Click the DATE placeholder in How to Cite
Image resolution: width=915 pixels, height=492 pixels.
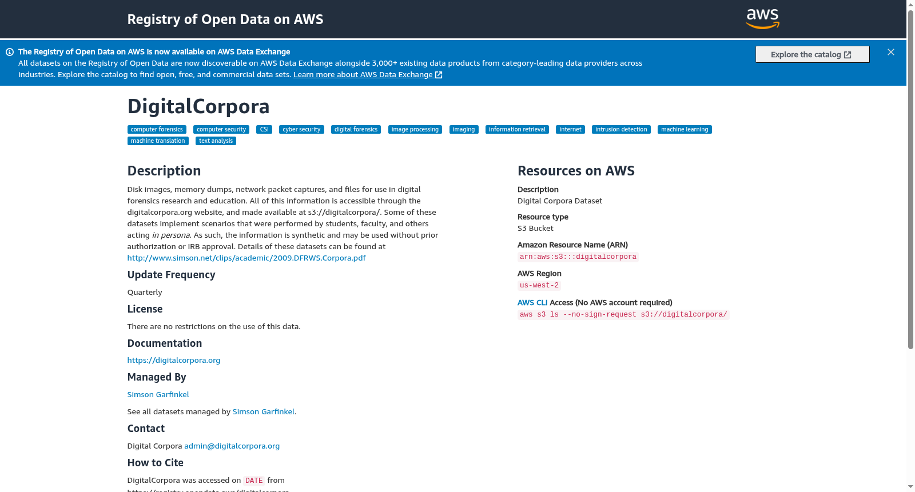pyautogui.click(x=254, y=481)
